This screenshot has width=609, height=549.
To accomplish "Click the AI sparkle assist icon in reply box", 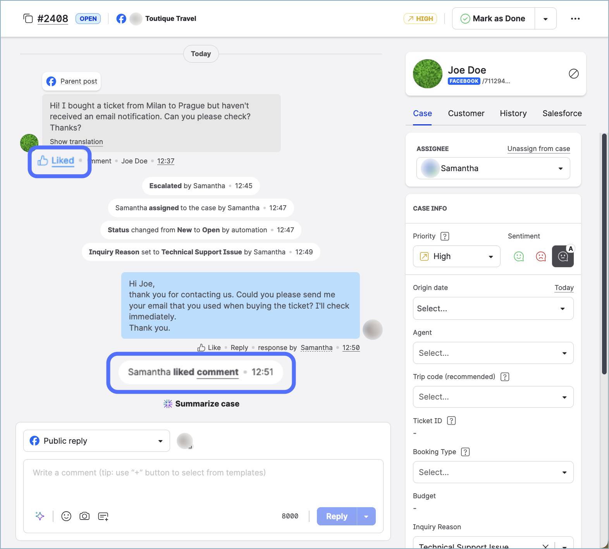I will click(40, 516).
